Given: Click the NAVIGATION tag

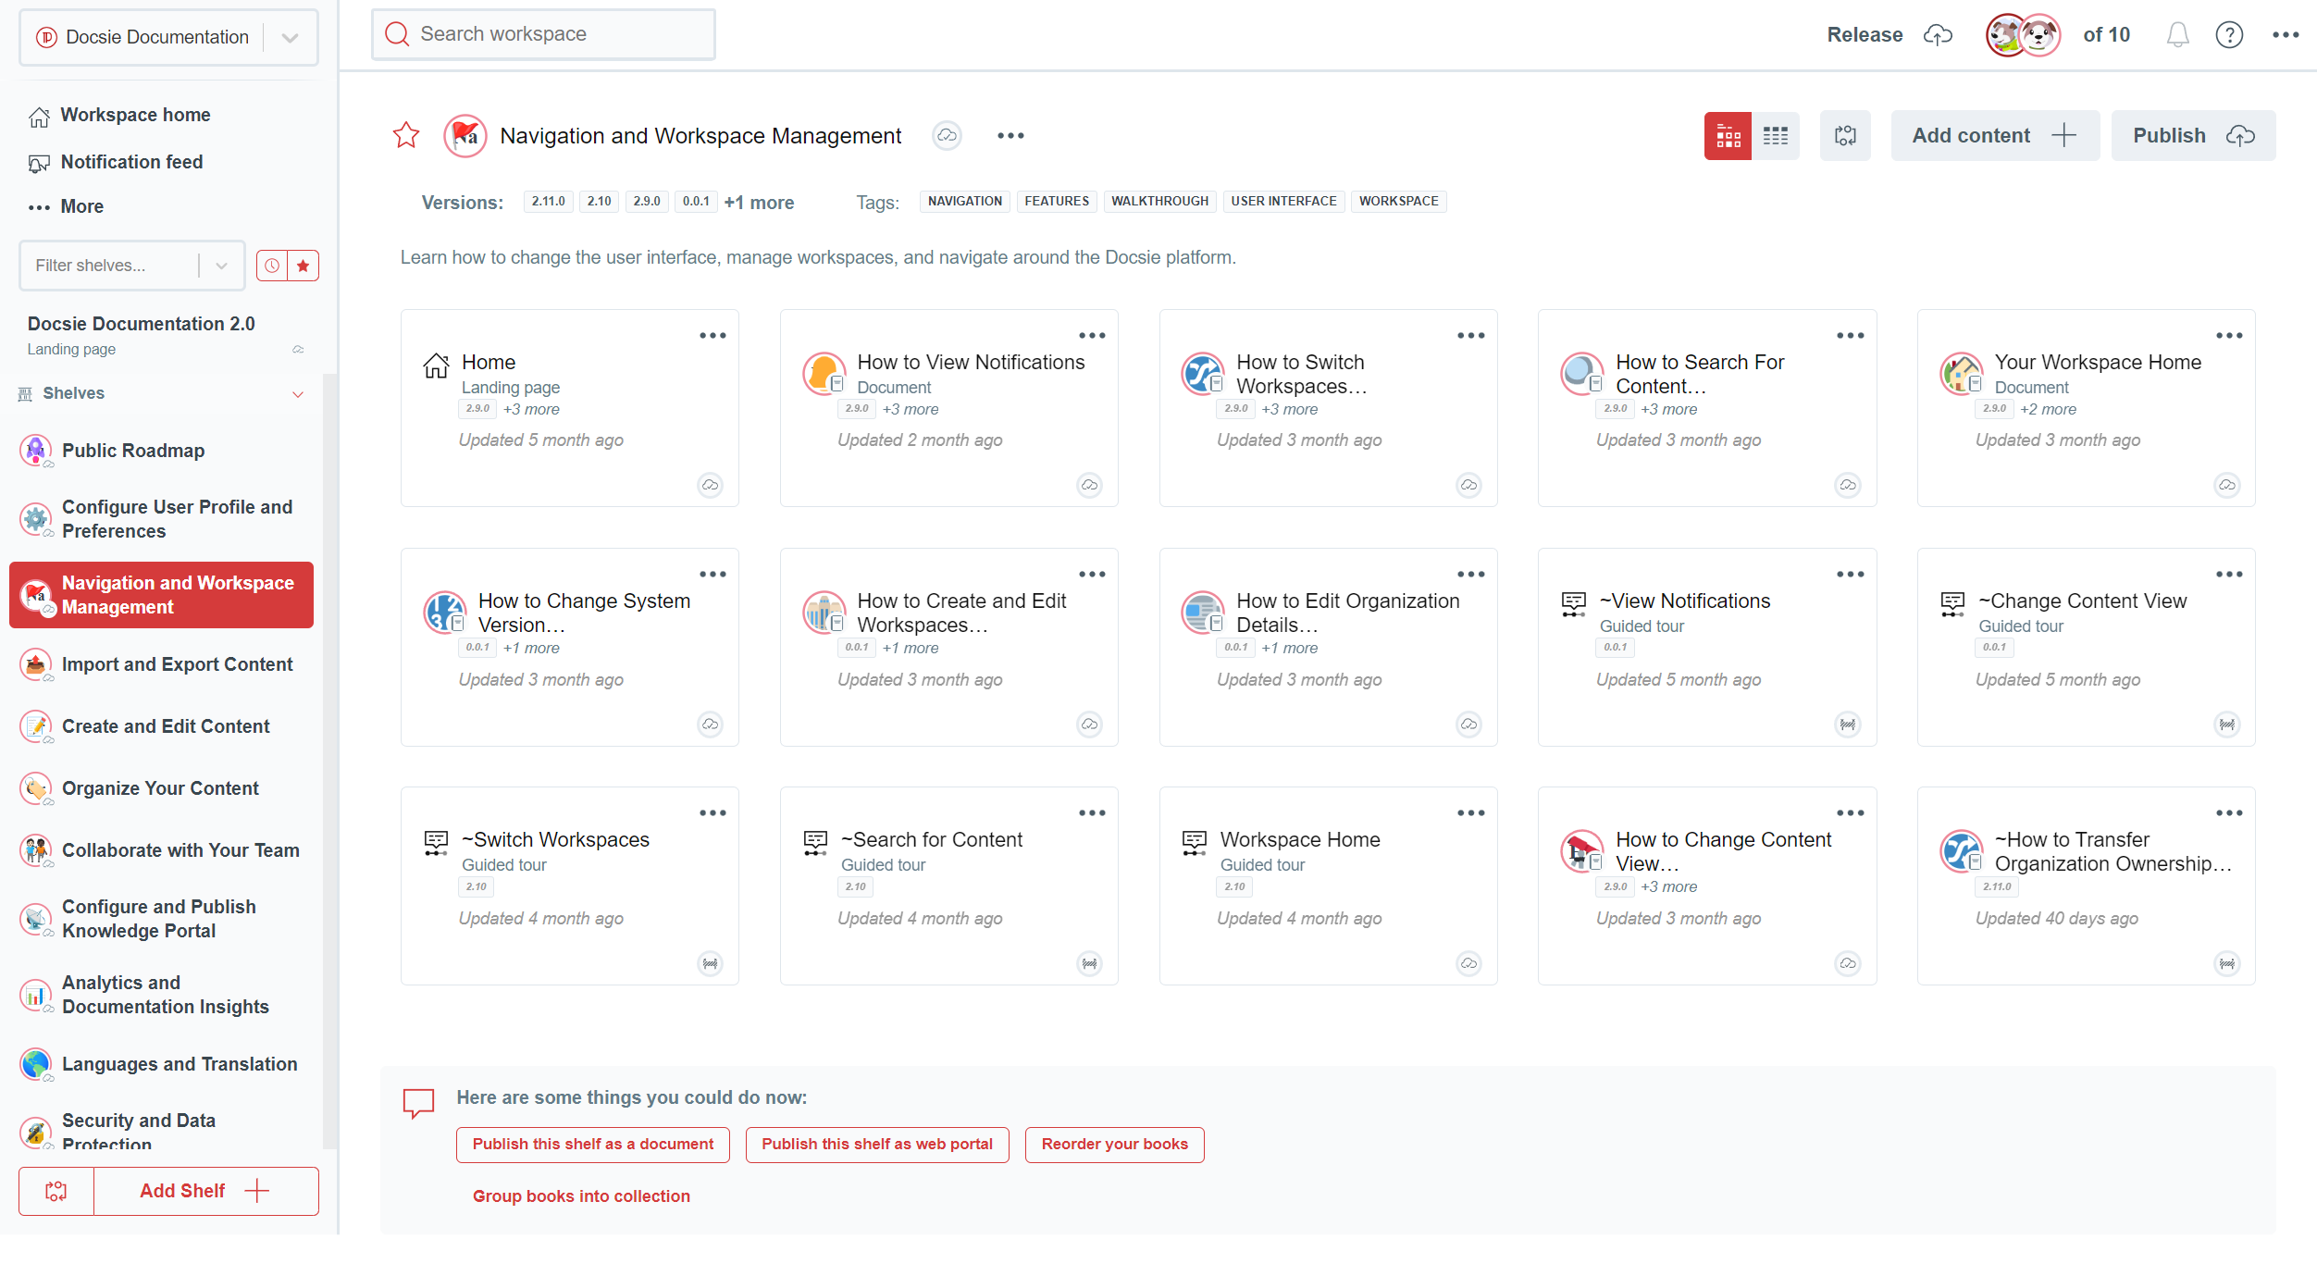Looking at the screenshot, I should (x=965, y=201).
